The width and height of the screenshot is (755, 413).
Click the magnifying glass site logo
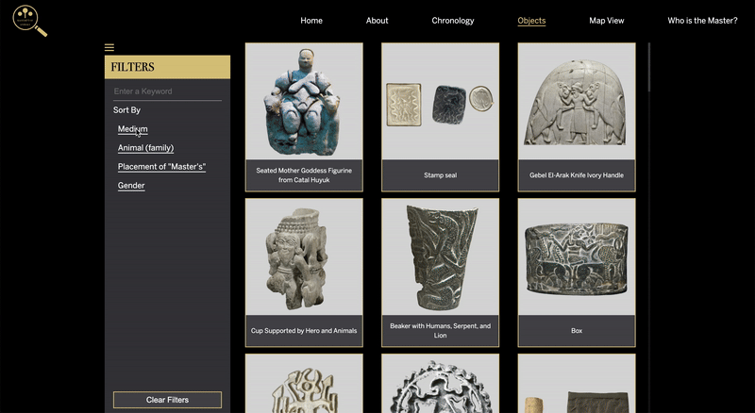(x=30, y=21)
